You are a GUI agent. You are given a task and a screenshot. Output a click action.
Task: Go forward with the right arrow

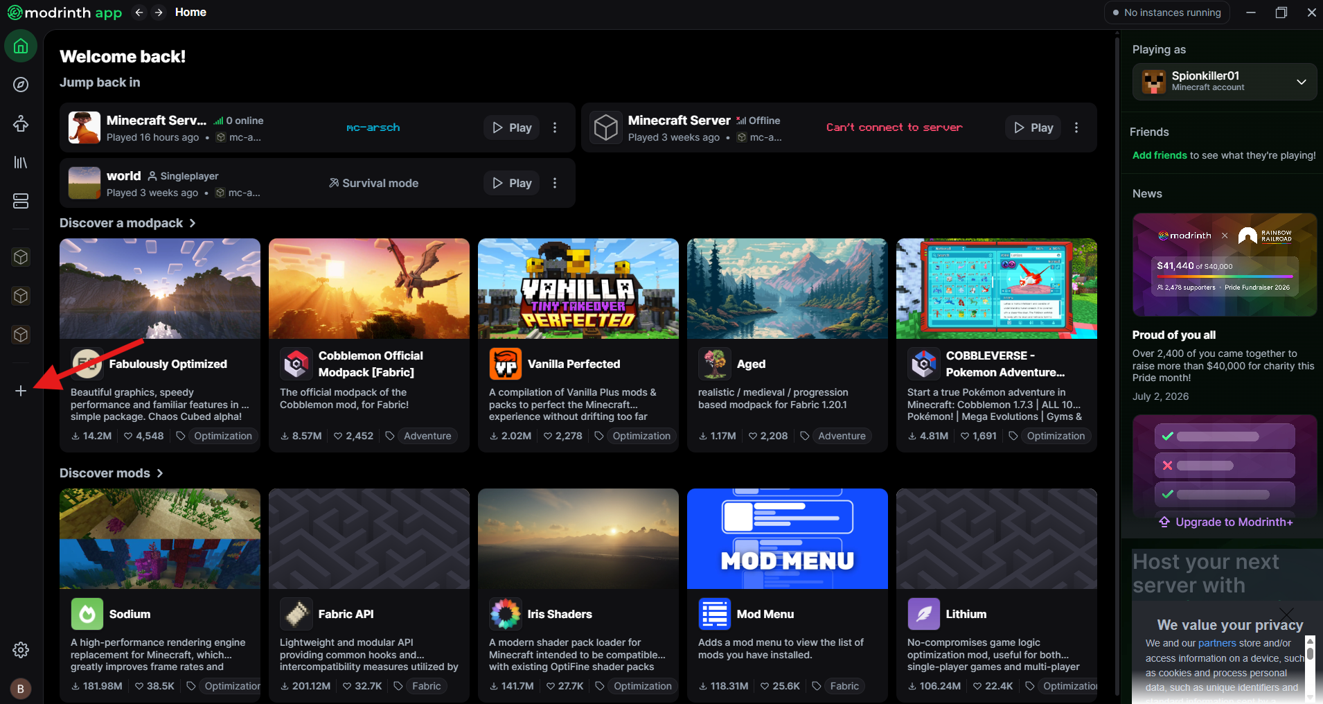pos(159,12)
